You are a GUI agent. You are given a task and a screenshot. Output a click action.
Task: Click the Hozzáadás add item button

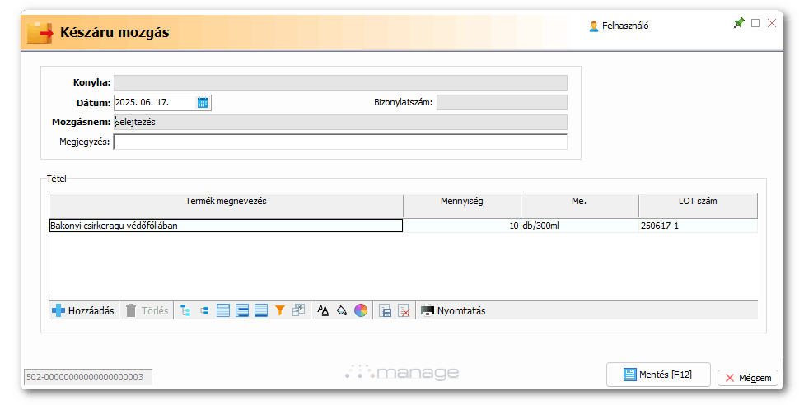(83, 311)
